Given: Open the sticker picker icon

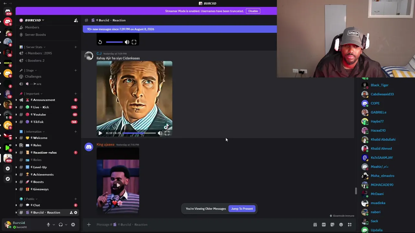Looking at the screenshot, I should 332,225.
